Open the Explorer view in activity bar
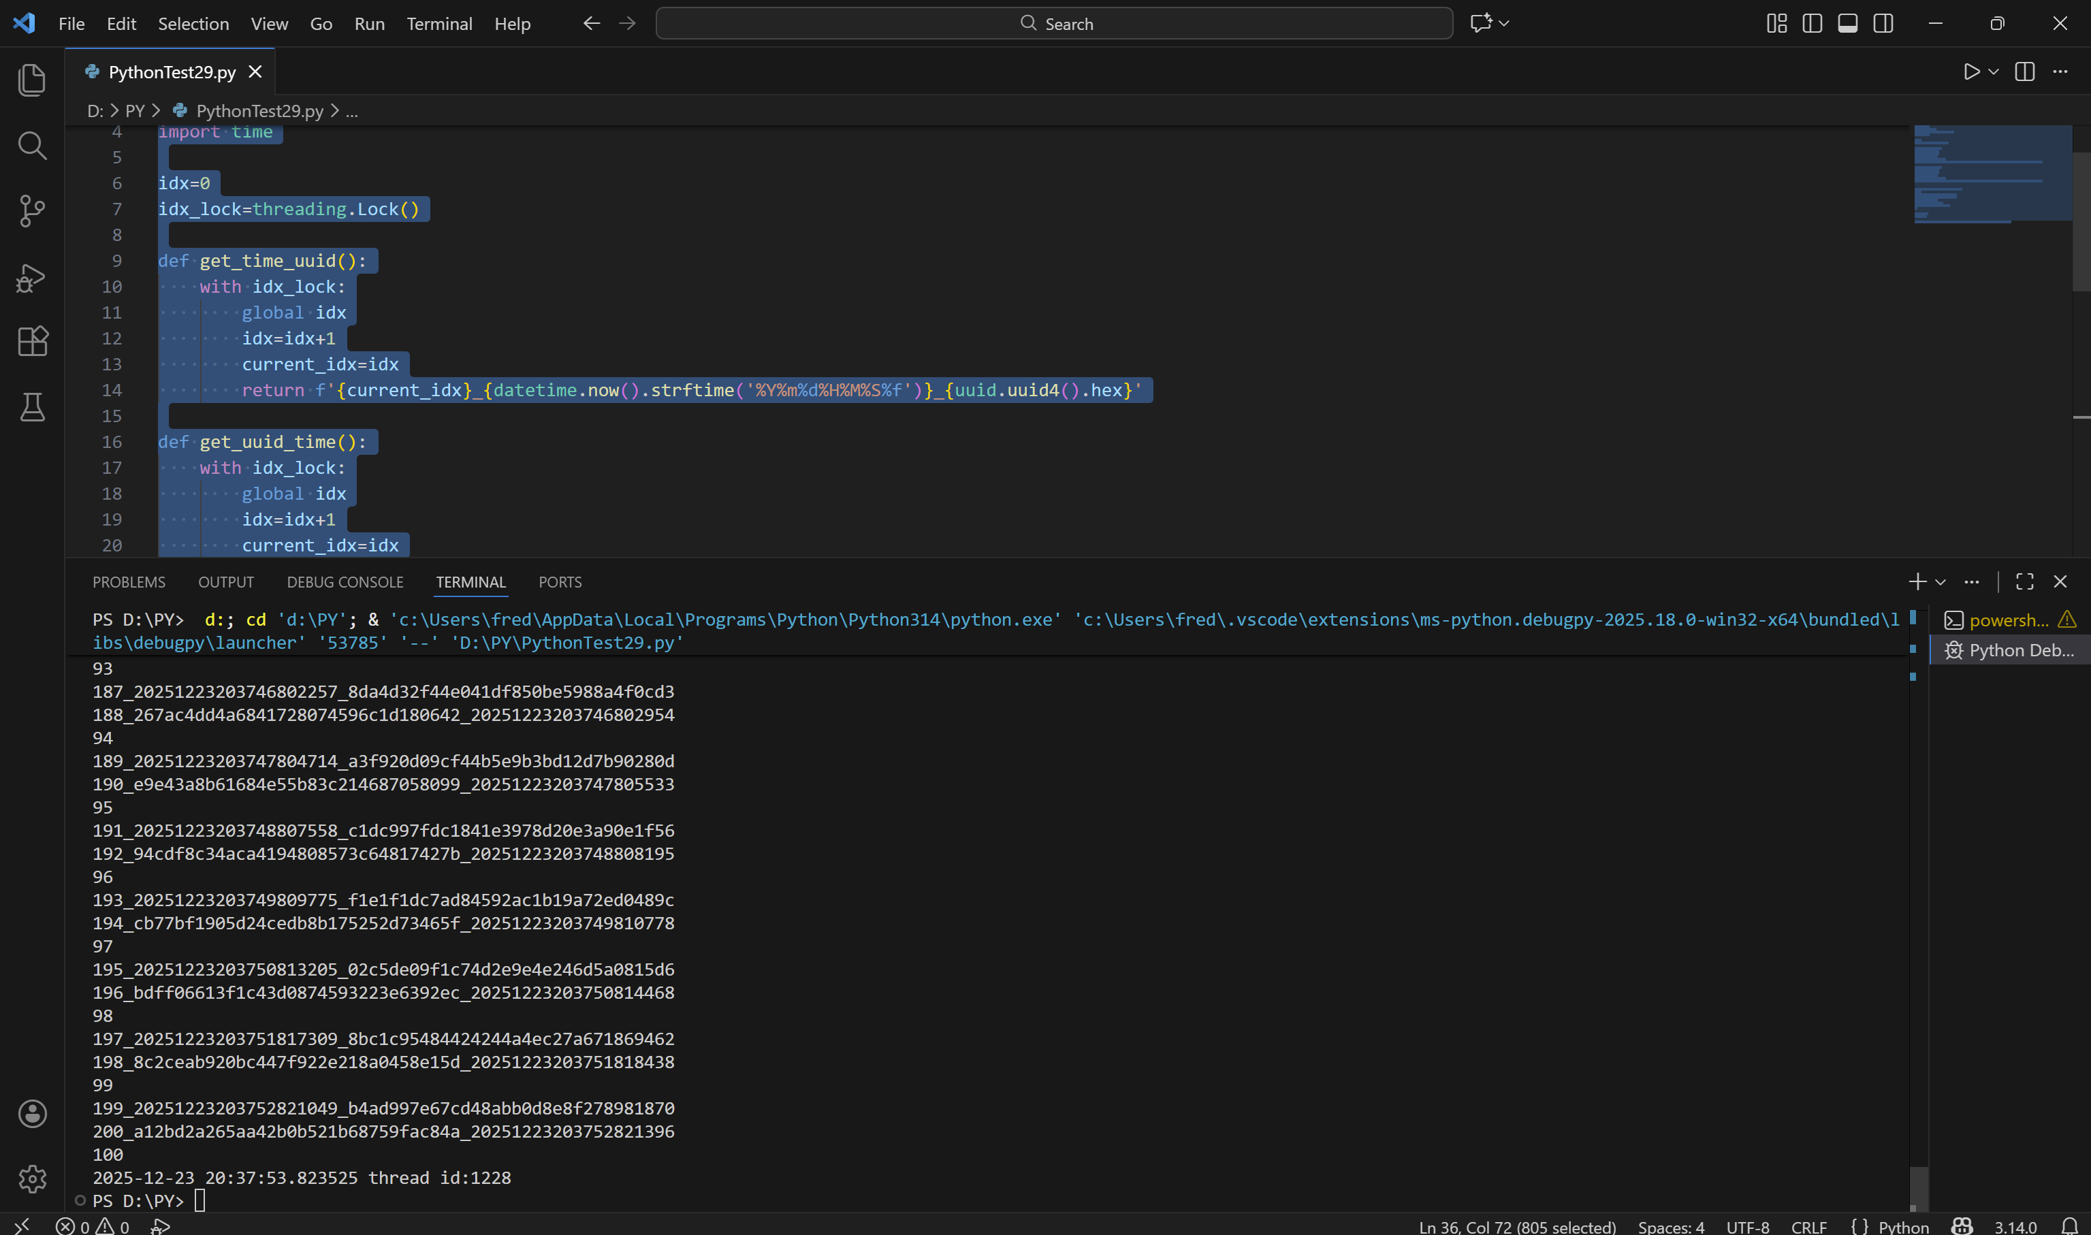The image size is (2091, 1235). click(31, 80)
